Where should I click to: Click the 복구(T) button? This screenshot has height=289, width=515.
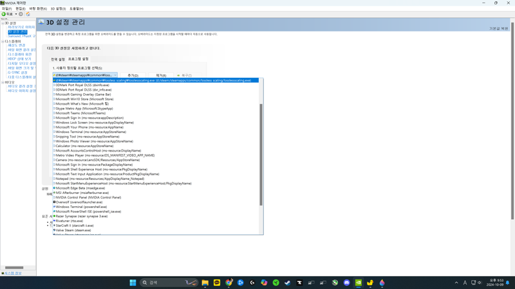[x=187, y=75]
